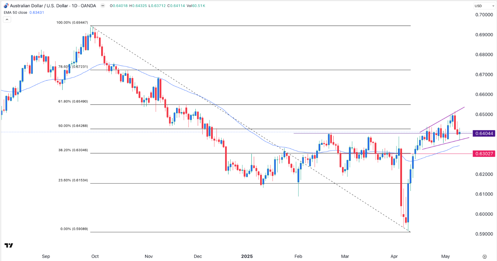
Task: Select the 50.00% Fibonacci level label
Action: [73, 126]
